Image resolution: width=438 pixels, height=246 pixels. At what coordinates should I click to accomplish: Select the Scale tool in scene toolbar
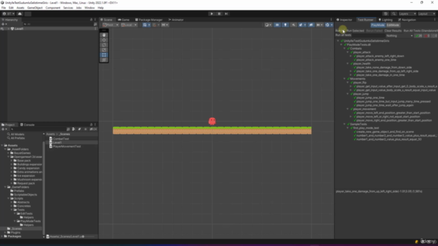[x=104, y=50]
